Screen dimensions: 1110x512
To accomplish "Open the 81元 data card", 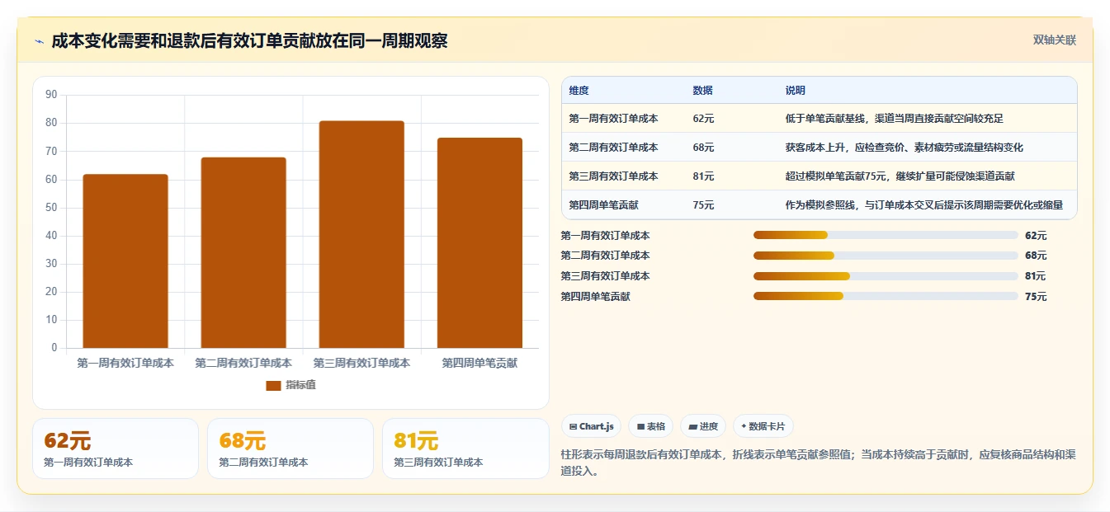I will point(465,449).
